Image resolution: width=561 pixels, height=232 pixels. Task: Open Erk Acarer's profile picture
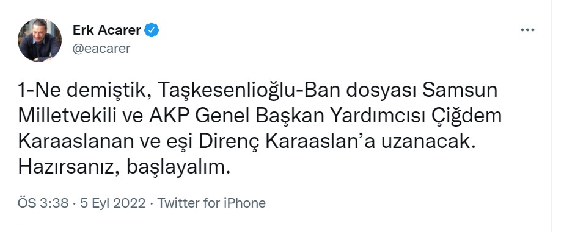[40, 40]
